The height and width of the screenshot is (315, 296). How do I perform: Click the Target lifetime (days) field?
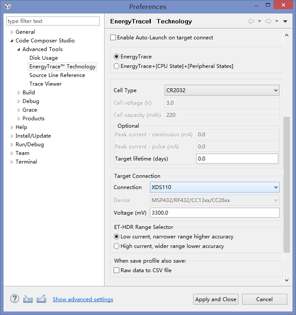coord(237,159)
